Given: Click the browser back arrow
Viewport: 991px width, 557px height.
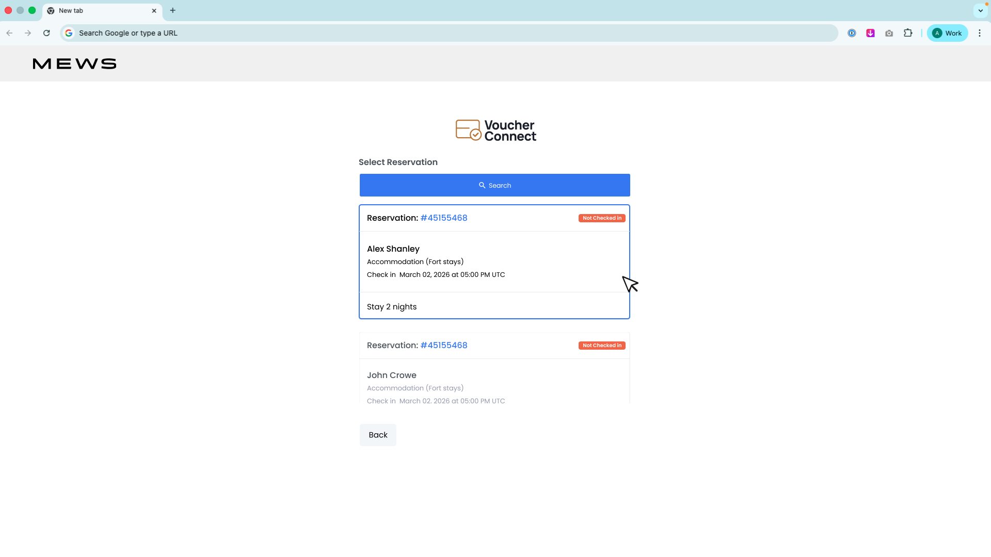Looking at the screenshot, I should point(9,33).
